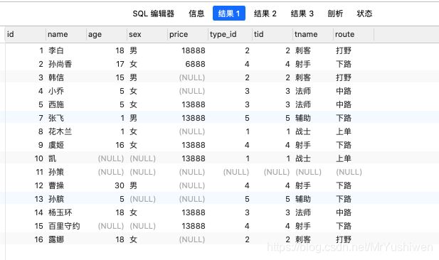The width and height of the screenshot is (439, 260).
Task: Select the NULL price cell of 韩信
Action: point(192,77)
